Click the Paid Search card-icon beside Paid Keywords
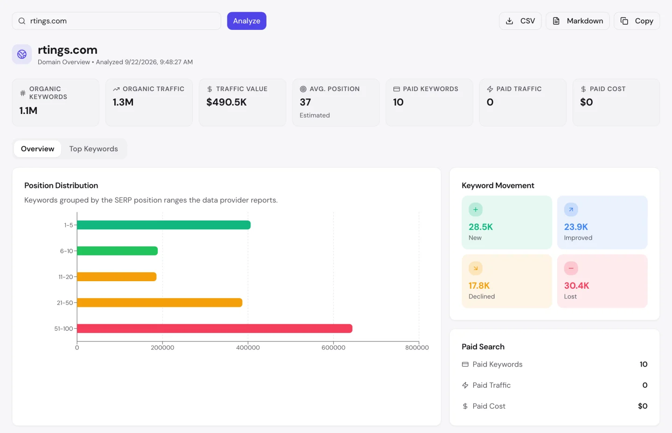672x433 pixels. (x=465, y=364)
